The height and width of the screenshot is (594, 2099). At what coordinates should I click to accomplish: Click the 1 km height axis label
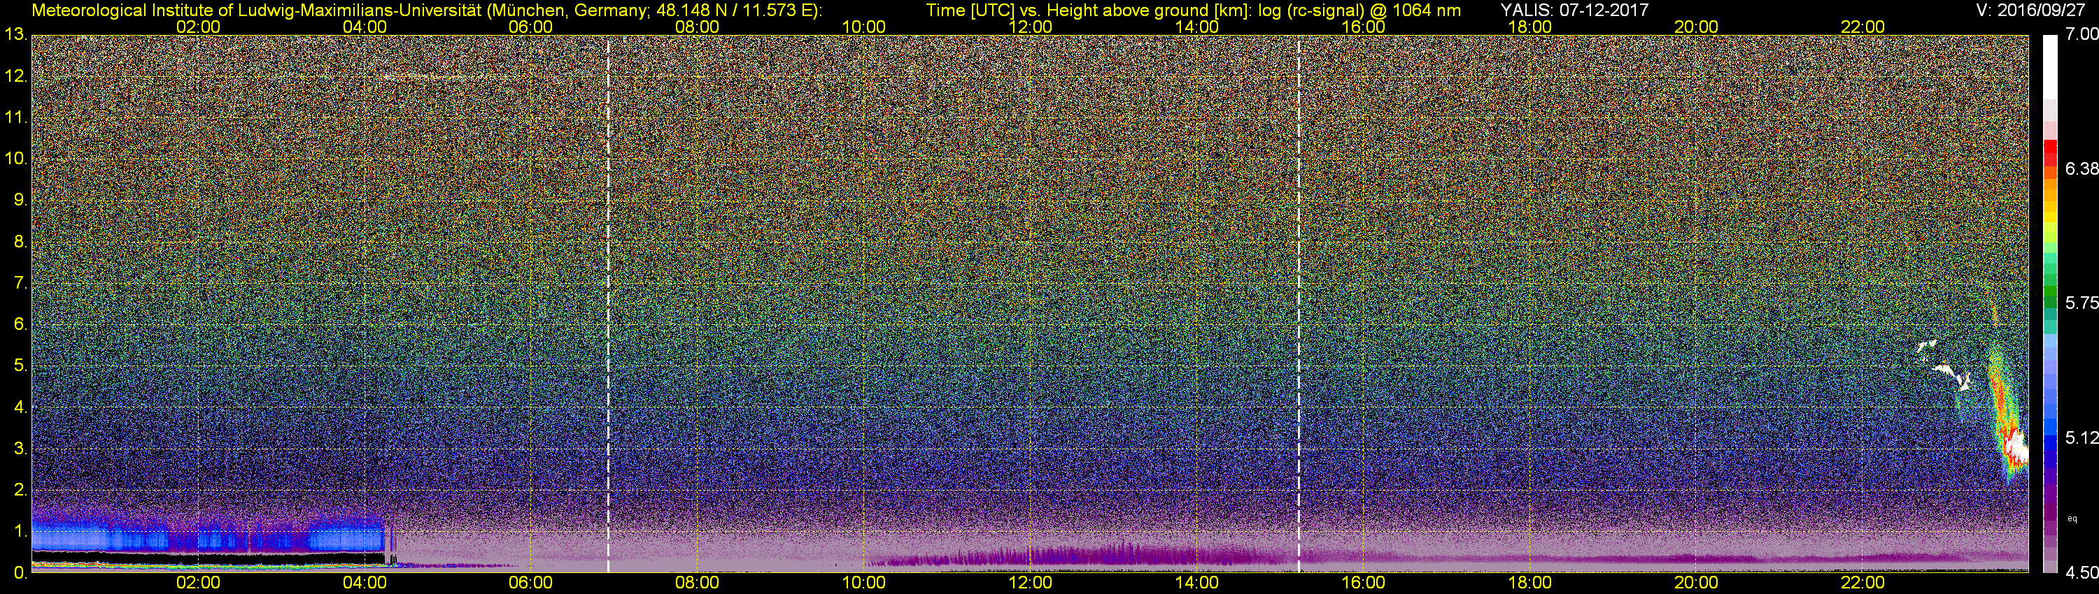(x=20, y=531)
